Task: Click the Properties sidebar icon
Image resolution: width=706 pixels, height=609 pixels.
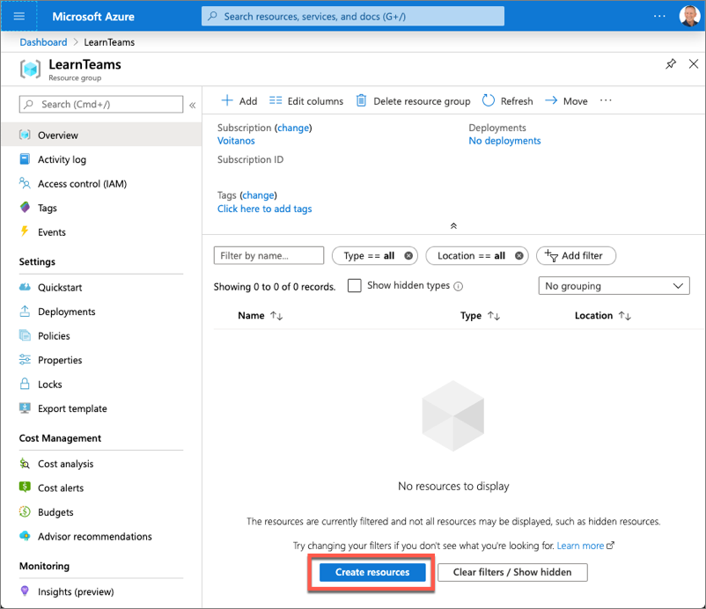Action: [x=25, y=360]
